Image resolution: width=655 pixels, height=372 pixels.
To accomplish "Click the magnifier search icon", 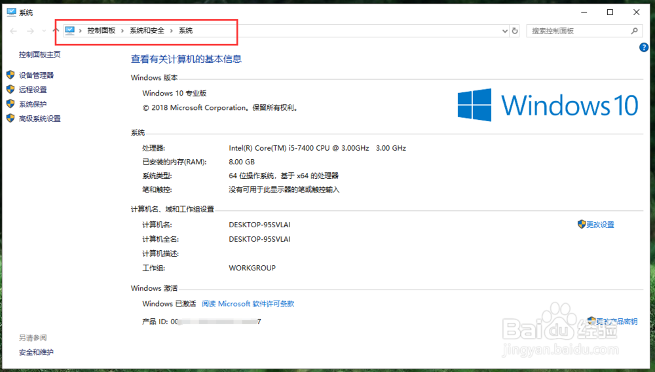I will 635,31.
